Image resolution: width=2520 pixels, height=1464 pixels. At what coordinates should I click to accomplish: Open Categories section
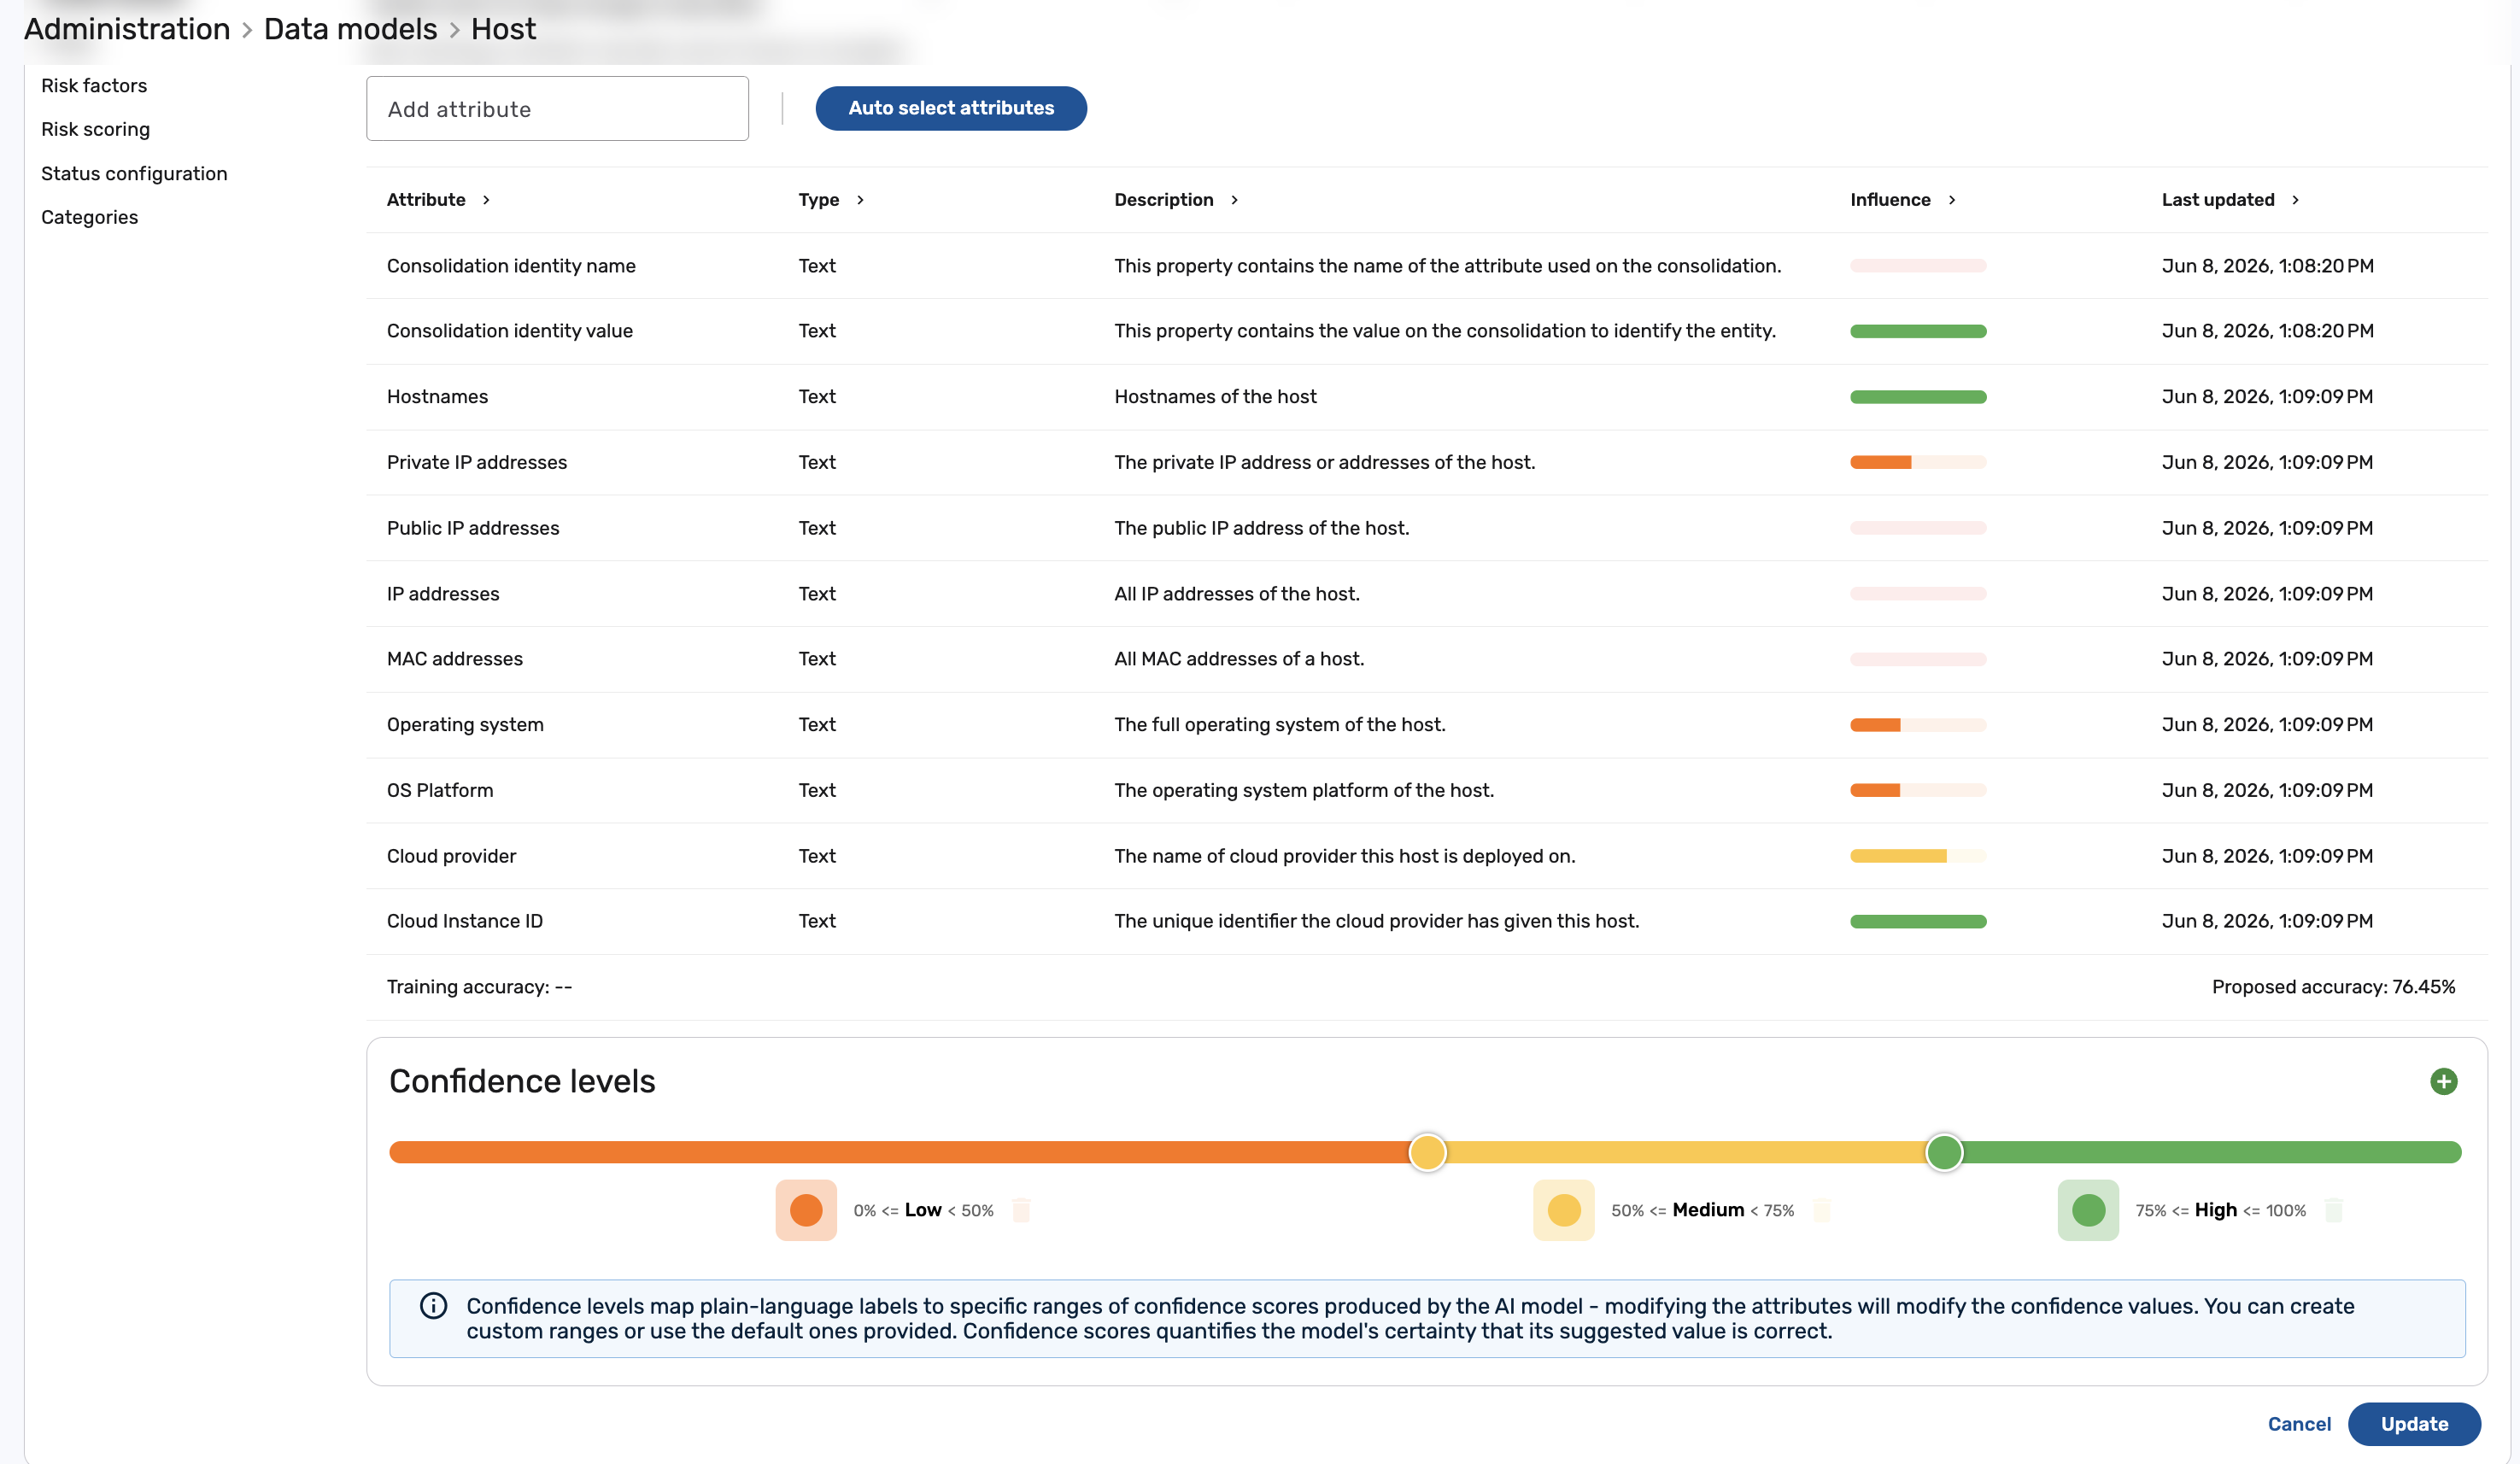pos(89,217)
